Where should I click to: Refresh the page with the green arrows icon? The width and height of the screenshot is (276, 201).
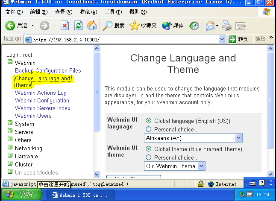pyautogui.click(x=78, y=26)
